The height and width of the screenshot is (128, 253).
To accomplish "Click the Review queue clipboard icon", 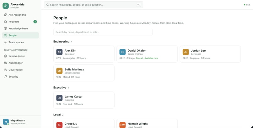I will tap(5, 56).
